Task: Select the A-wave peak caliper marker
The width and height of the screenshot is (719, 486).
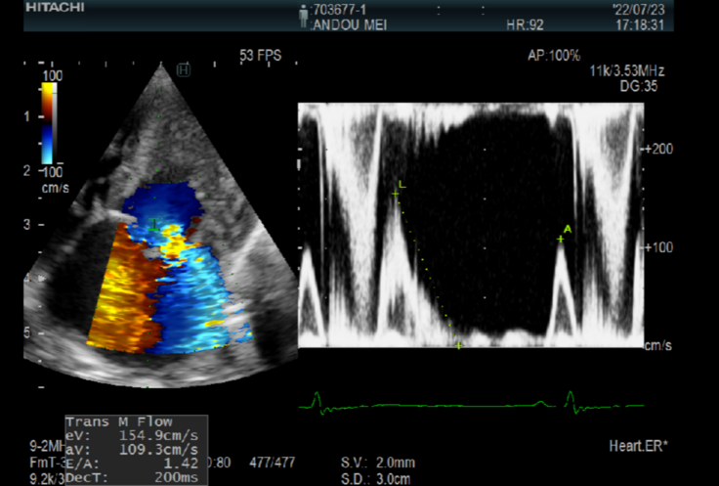Action: coord(562,238)
